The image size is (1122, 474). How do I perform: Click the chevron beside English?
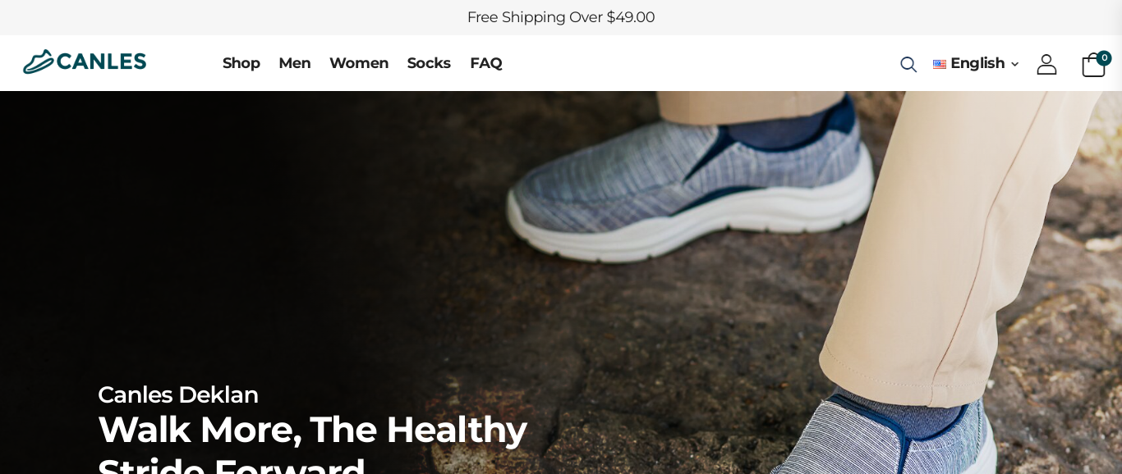pos(1014,64)
